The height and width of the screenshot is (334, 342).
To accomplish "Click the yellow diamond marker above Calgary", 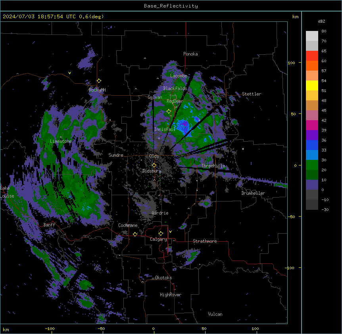I will tap(161, 234).
